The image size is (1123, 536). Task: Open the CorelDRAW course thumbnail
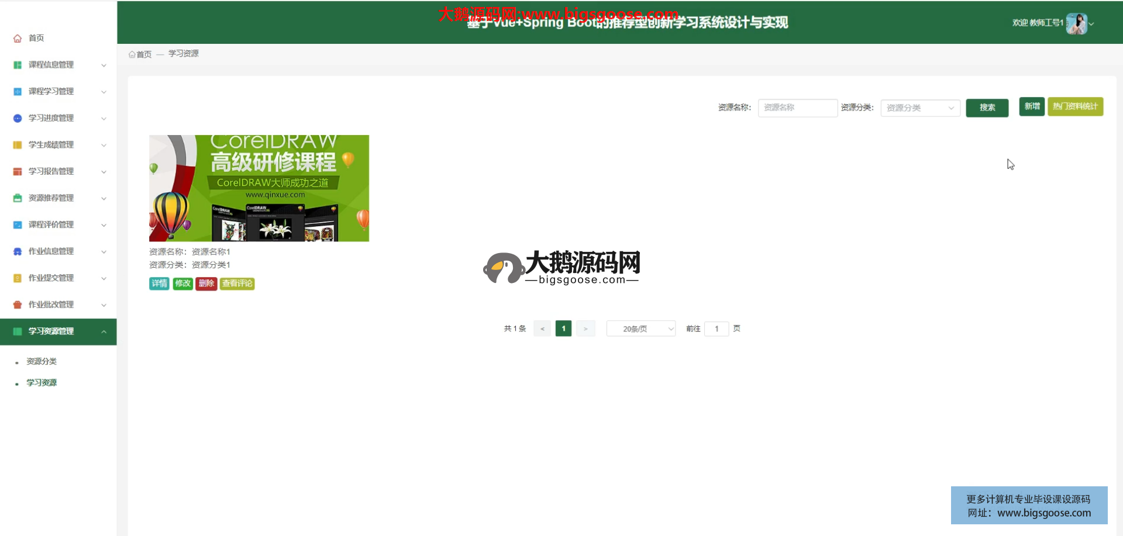tap(259, 188)
